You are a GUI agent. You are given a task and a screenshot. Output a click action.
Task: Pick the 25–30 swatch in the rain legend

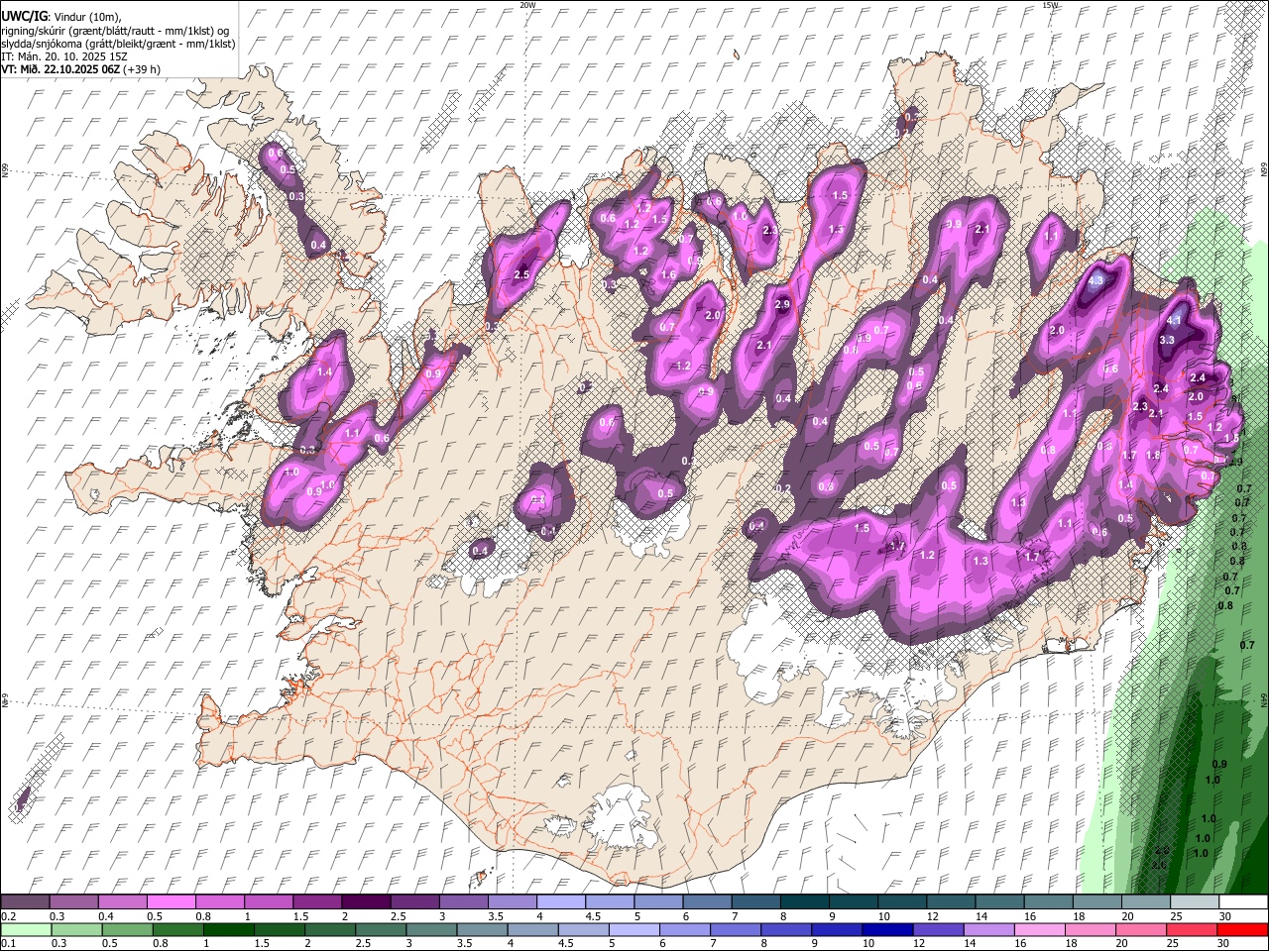(1193, 929)
